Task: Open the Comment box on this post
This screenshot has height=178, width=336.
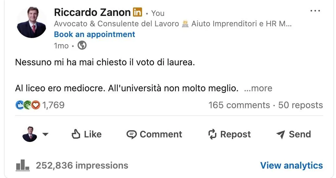Action: [154, 134]
